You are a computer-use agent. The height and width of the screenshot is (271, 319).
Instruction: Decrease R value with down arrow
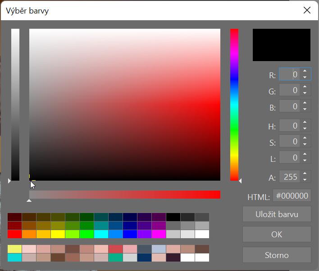coord(305,77)
